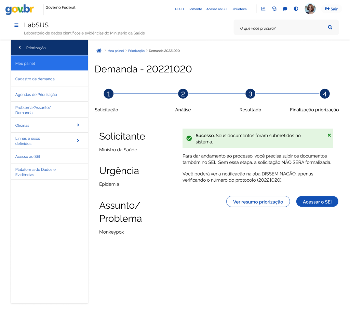The image size is (350, 319).
Task: Click the magnifying glass search icon
Action: 330,28
